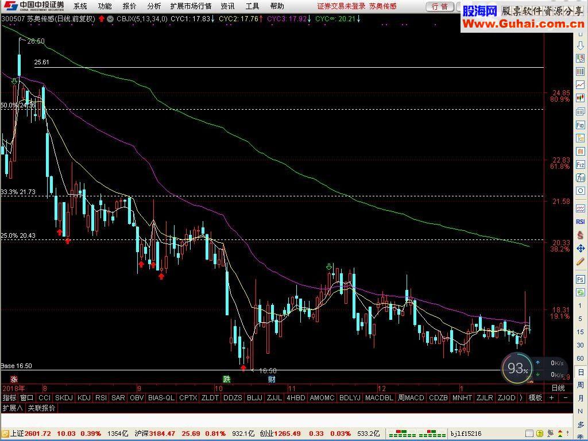Viewport: 588px width, 441px height.
Task: Click the down arrow icon in the right toolbar
Action: click(581, 45)
